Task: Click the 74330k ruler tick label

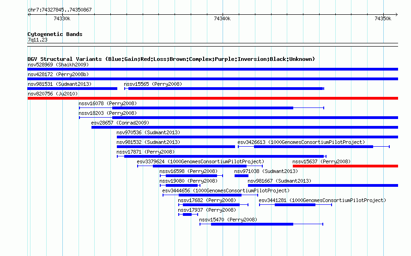Action: click(62, 18)
